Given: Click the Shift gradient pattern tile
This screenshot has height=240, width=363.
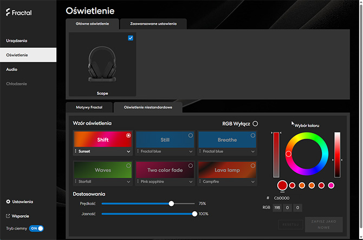Looking at the screenshot, I should pos(103,140).
